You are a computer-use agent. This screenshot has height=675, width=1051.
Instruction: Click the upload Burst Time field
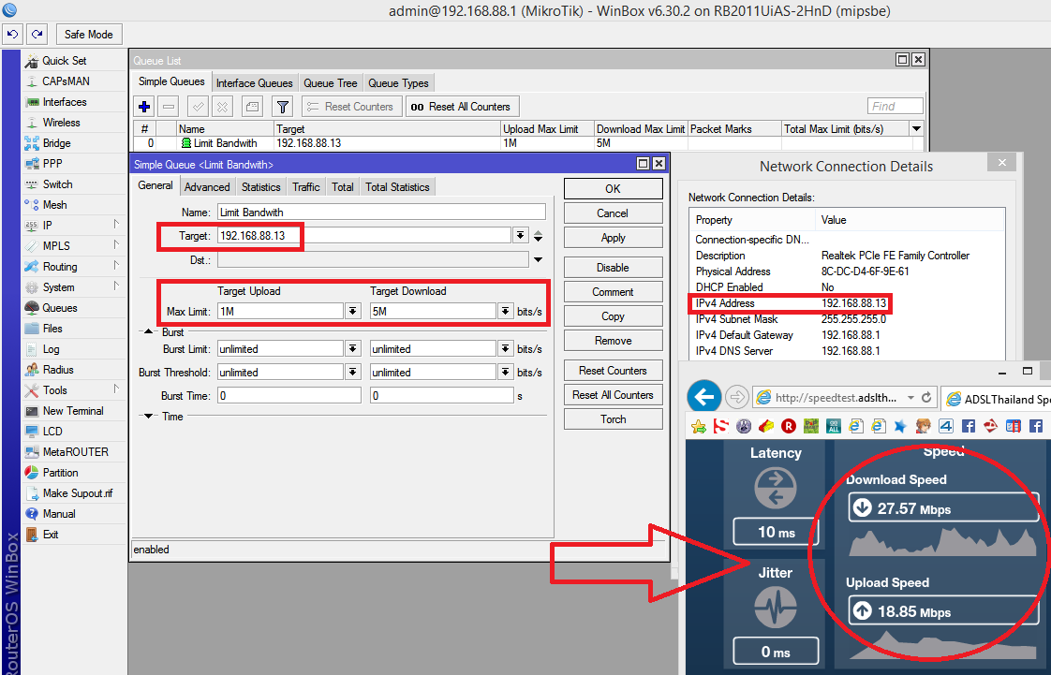(x=289, y=396)
